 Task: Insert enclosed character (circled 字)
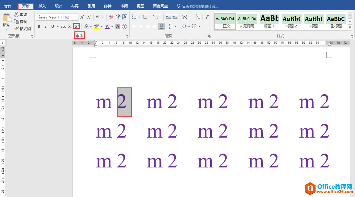[x=124, y=26]
